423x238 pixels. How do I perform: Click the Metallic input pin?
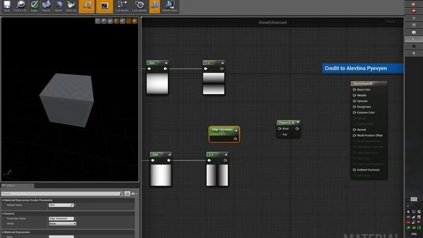point(354,95)
